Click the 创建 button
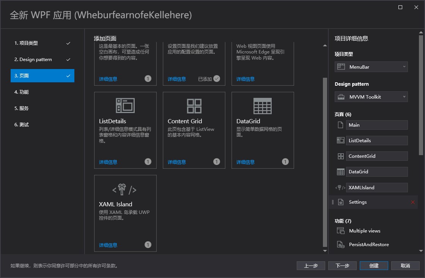425x278 pixels. tap(374, 265)
